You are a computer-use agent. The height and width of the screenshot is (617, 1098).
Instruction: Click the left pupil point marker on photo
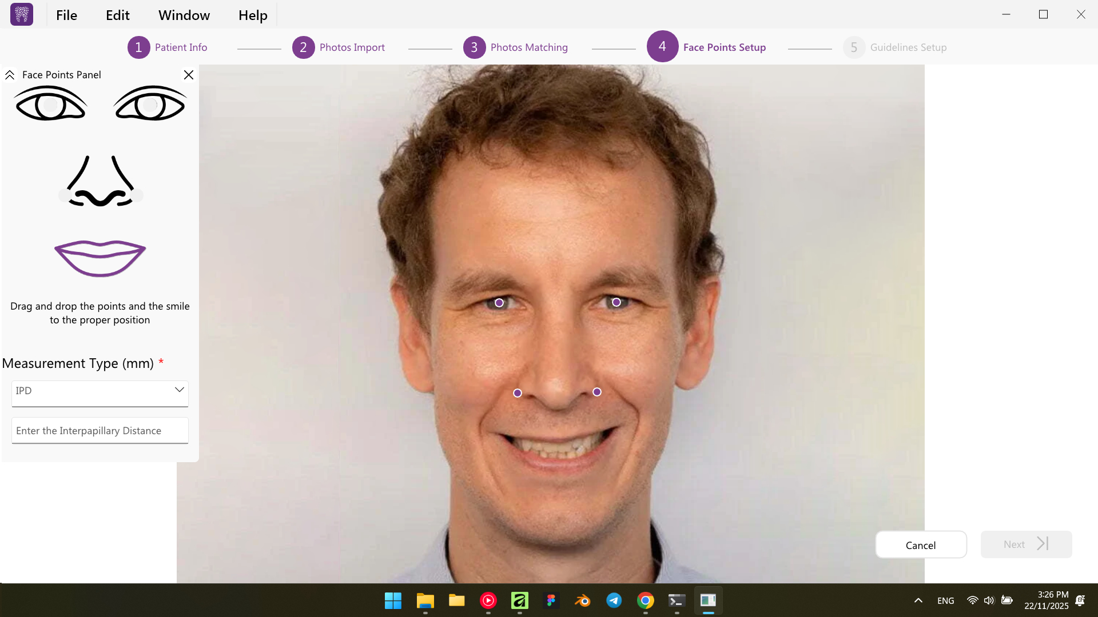[x=499, y=303]
